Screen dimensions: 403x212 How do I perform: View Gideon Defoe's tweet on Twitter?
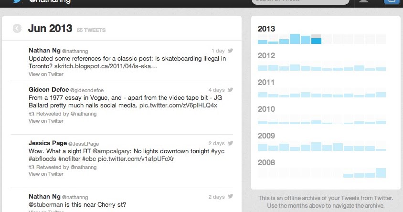(46, 121)
